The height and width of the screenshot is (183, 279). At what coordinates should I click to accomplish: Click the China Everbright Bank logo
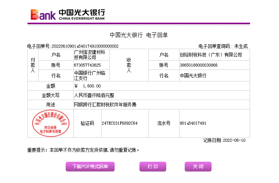(68, 15)
